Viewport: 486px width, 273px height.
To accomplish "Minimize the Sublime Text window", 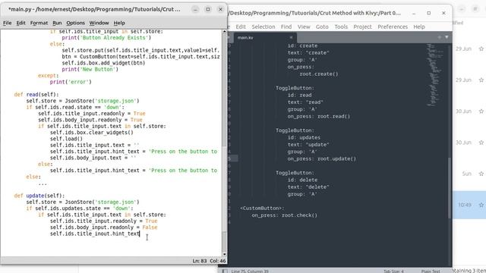I will pyautogui.click(x=414, y=13).
